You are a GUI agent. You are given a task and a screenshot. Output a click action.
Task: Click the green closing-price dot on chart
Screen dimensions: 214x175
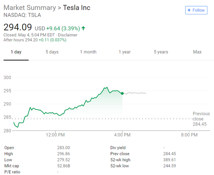(x=122, y=94)
